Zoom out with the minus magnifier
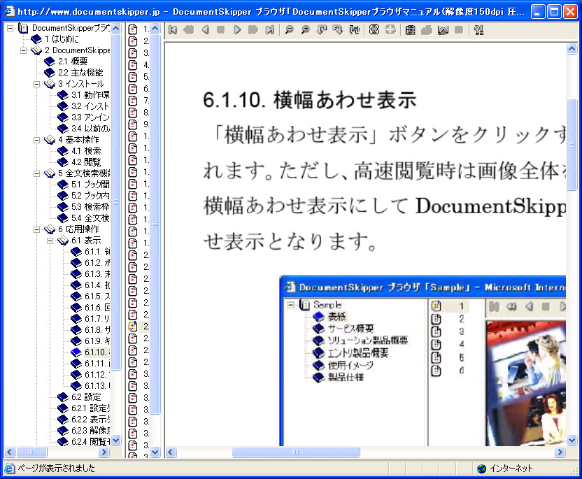 coord(289,29)
